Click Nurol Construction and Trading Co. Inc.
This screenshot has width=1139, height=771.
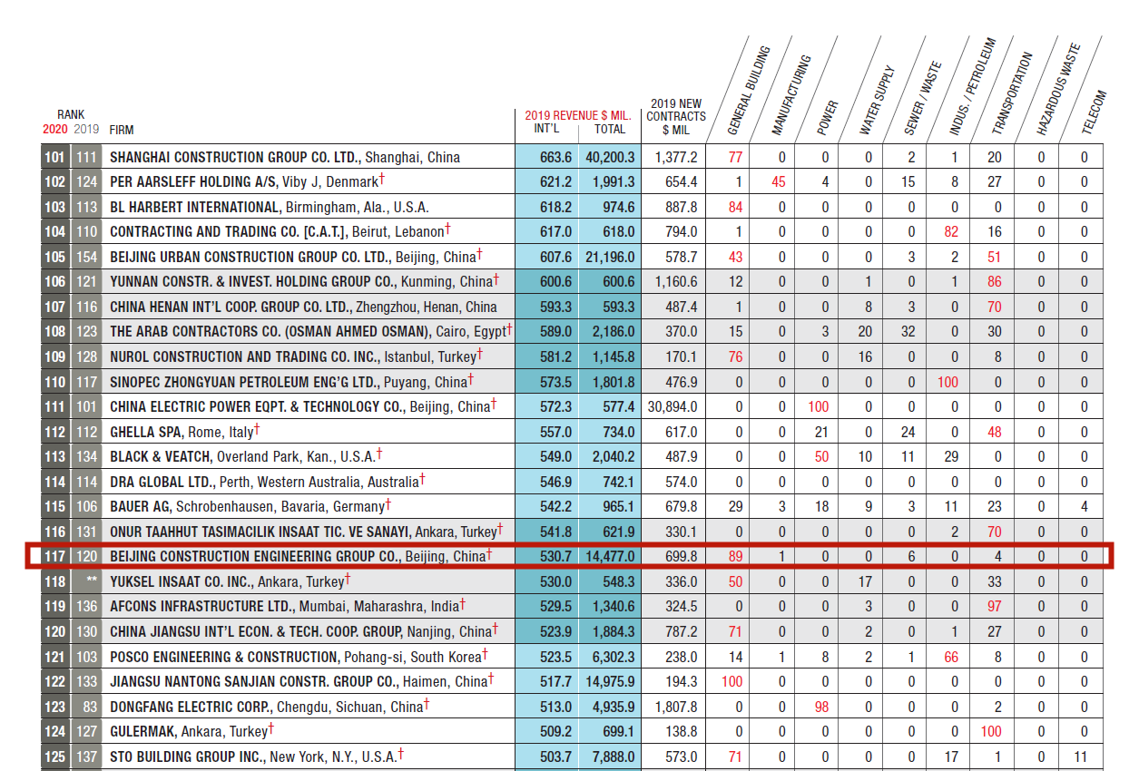pos(245,356)
